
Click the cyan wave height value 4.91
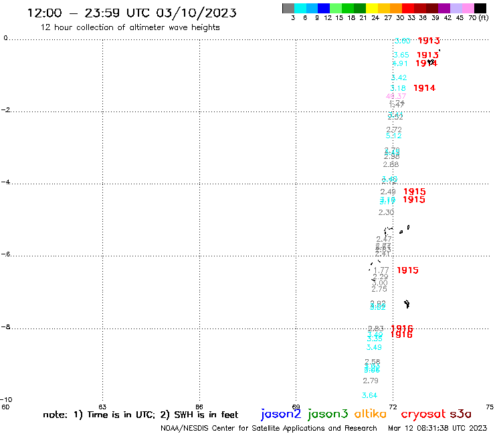click(x=400, y=63)
